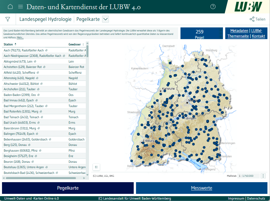Screen dimensions: 270x201
Task: Open the Impressum footer link
Action: [x=236, y=198]
